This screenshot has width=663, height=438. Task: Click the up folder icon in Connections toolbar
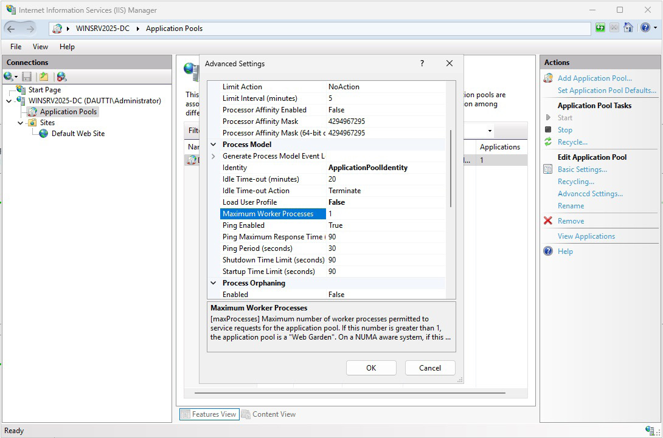pos(44,77)
